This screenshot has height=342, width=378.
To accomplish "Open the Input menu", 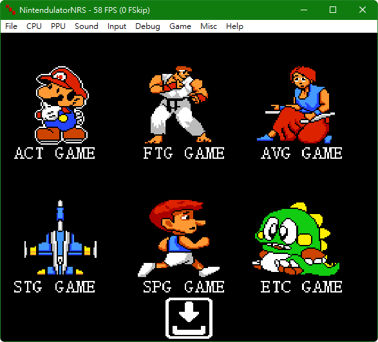I will (117, 26).
